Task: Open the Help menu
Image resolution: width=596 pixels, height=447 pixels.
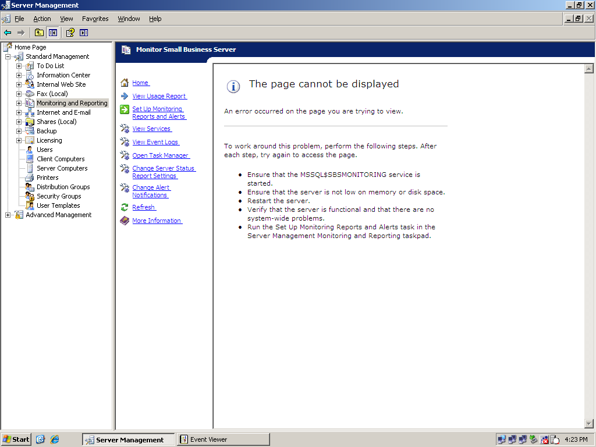Action: pyautogui.click(x=155, y=19)
